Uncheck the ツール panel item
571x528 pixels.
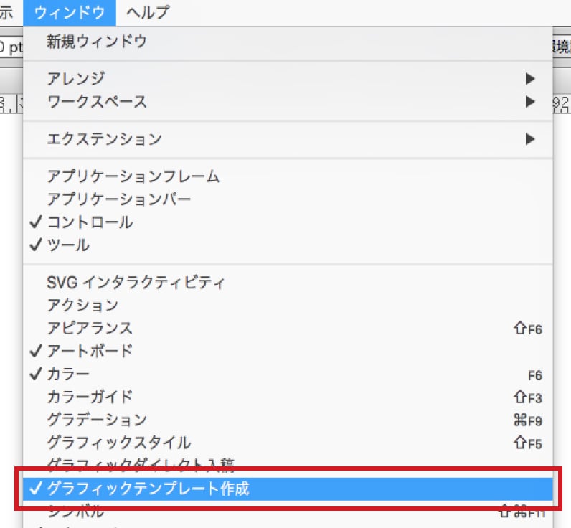pyautogui.click(x=68, y=245)
